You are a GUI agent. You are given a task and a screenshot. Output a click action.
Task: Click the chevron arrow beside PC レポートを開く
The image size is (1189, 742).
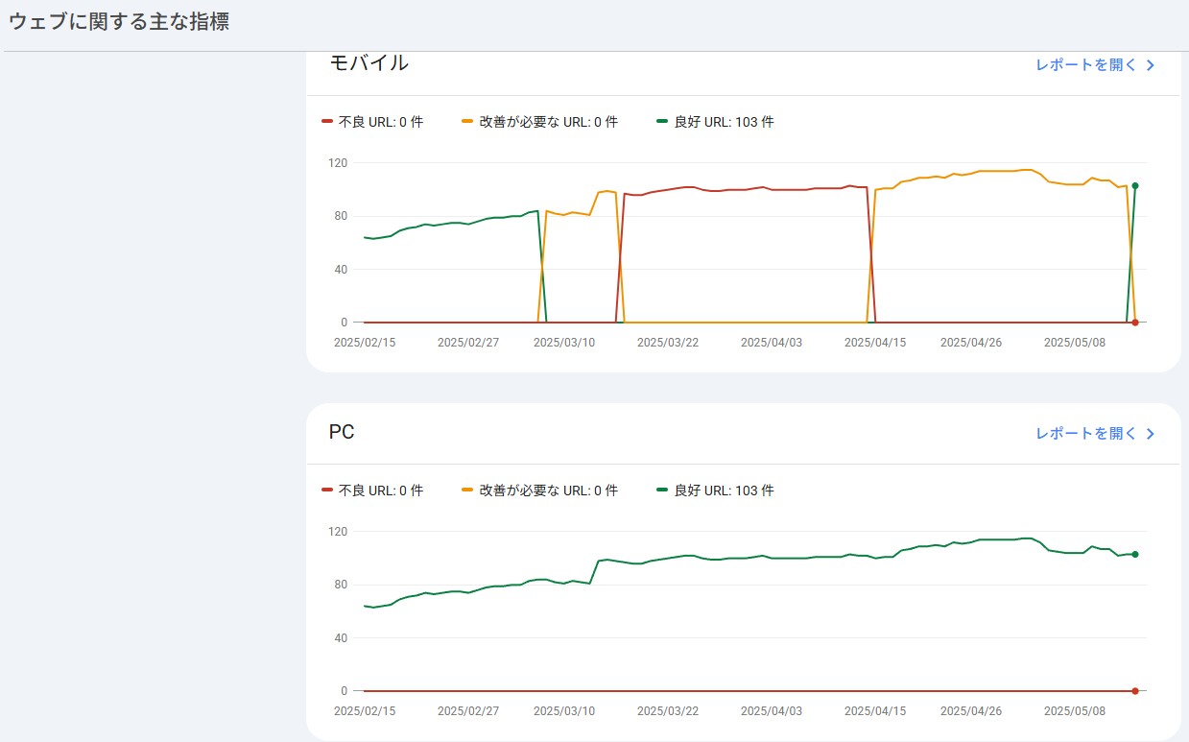point(1150,434)
